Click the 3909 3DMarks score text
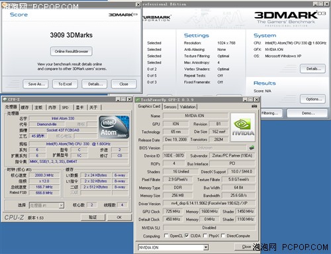Screen dimensions: 331x254 (71, 35)
